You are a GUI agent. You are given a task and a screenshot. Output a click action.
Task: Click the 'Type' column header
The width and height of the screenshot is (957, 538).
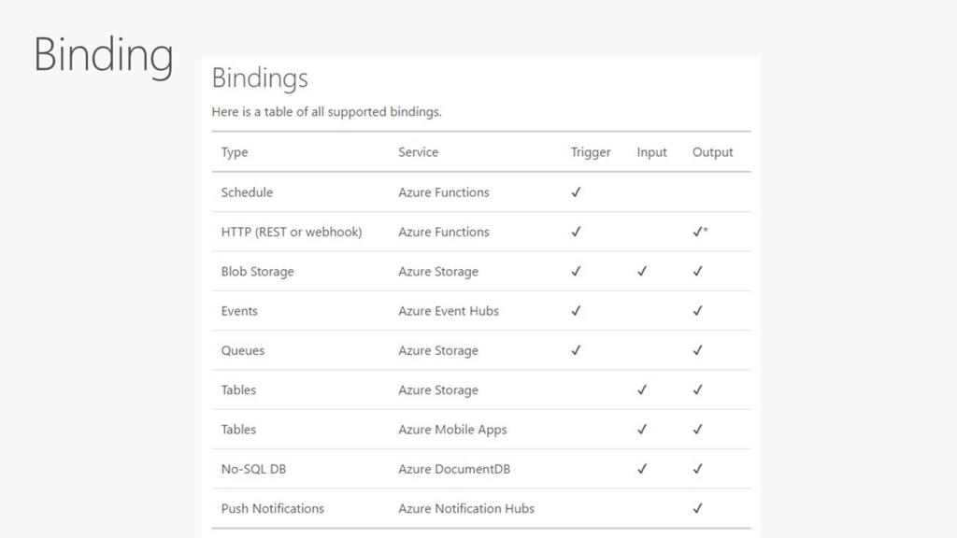point(235,152)
